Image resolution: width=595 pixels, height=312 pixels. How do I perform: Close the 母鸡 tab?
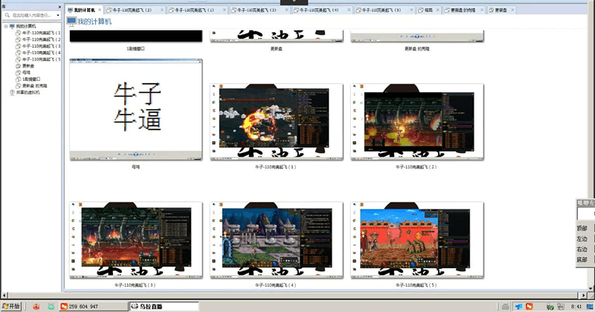(x=437, y=10)
